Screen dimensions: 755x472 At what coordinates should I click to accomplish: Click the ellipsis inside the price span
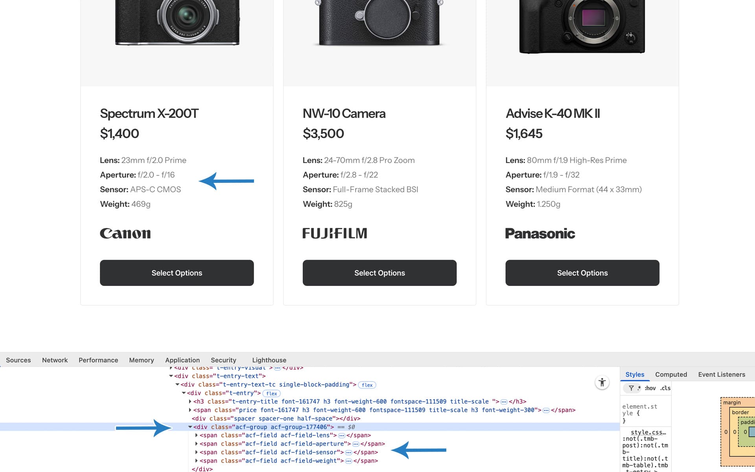(546, 410)
